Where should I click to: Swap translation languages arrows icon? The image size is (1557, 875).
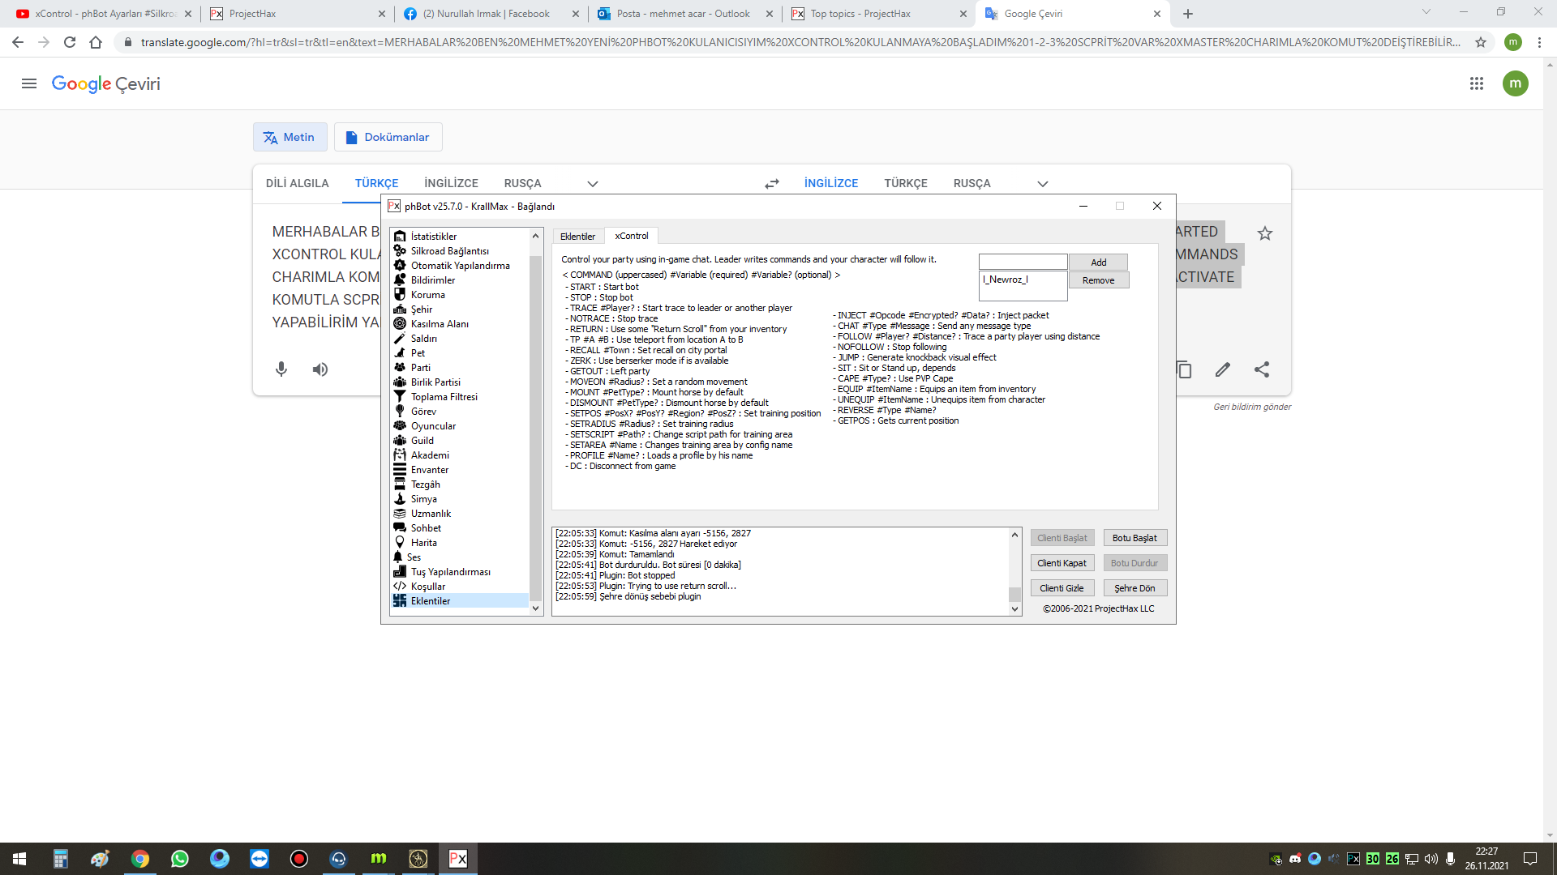(x=771, y=184)
